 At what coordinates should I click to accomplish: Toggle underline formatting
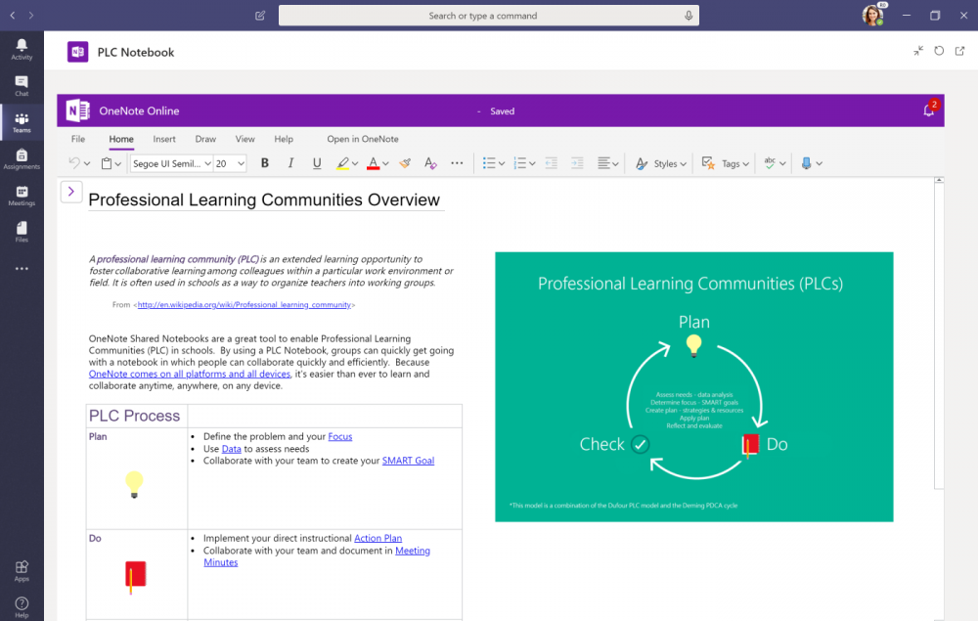[316, 163]
